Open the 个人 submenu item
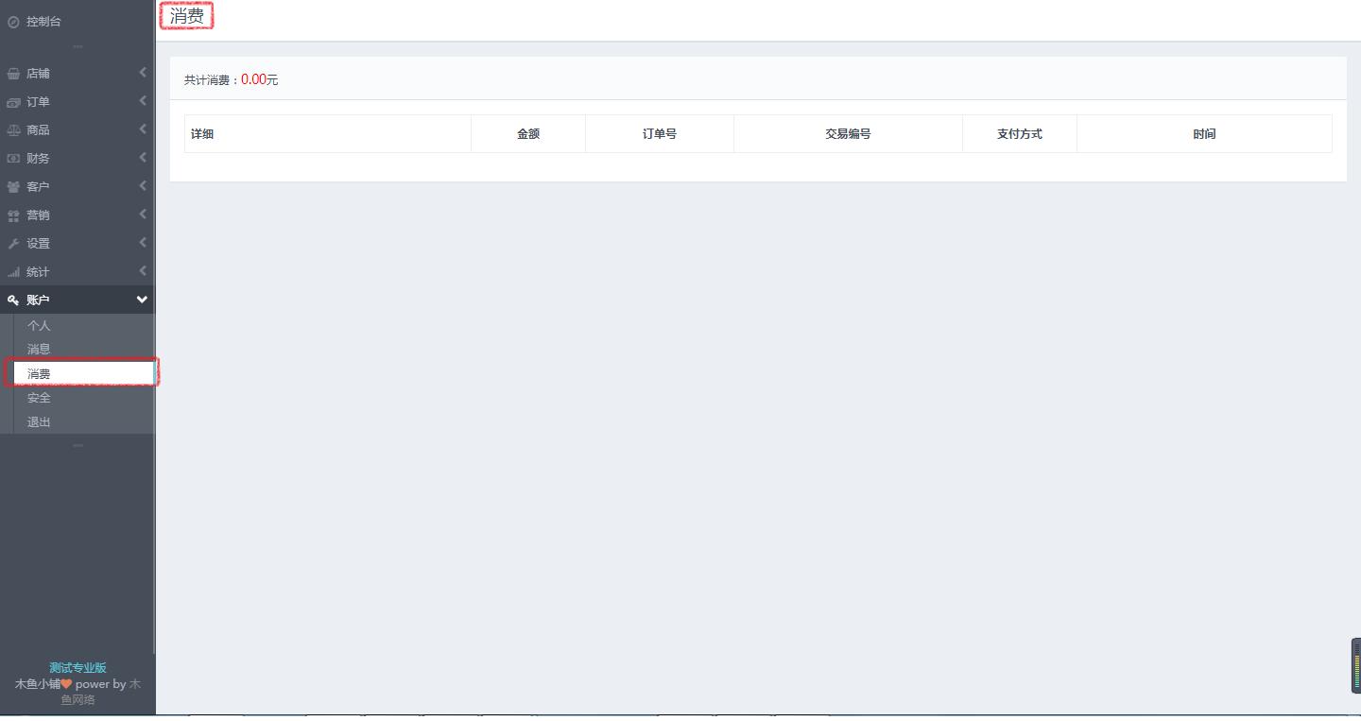 click(x=39, y=325)
